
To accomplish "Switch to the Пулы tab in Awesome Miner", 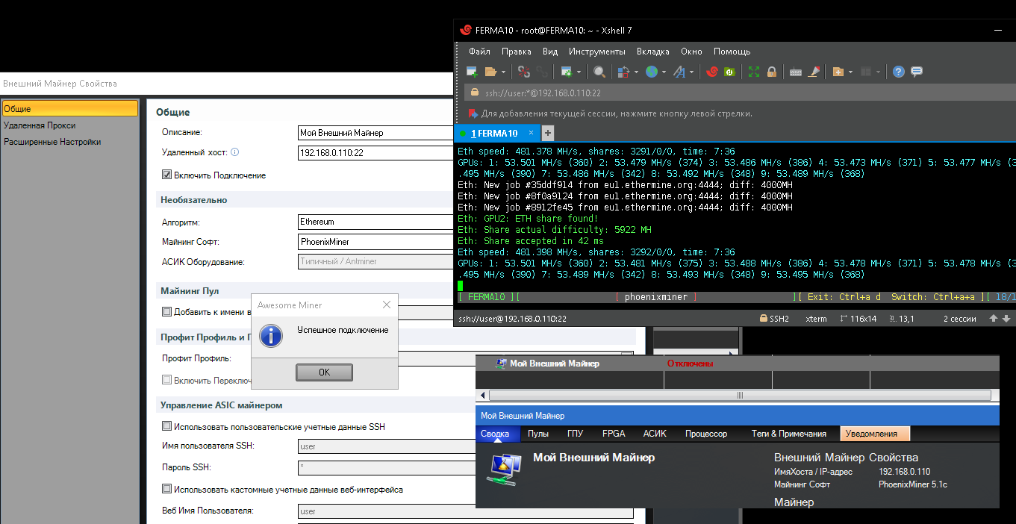I will 538,434.
